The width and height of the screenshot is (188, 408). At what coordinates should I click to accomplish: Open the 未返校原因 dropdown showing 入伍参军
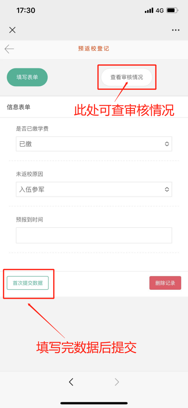click(x=94, y=189)
